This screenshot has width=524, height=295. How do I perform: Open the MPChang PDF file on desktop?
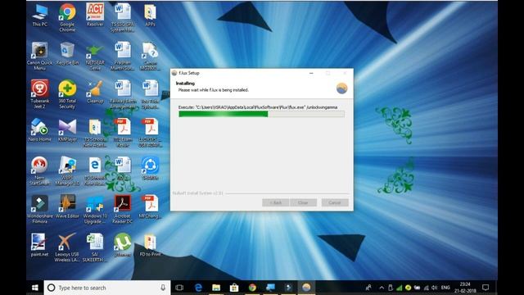150,206
